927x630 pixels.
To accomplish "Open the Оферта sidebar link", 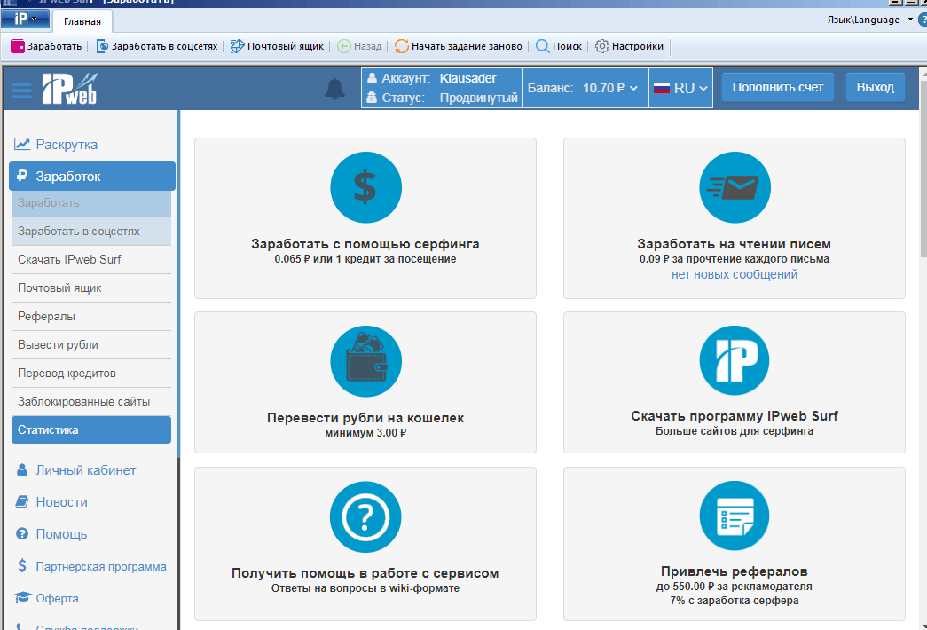I will point(47,598).
